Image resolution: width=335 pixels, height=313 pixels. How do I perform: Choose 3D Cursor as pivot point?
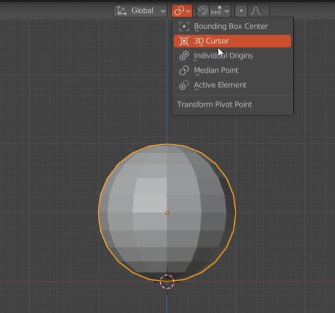pos(232,41)
